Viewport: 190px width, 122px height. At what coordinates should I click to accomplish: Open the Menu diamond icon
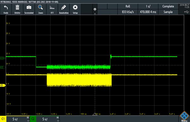click(x=184, y=117)
